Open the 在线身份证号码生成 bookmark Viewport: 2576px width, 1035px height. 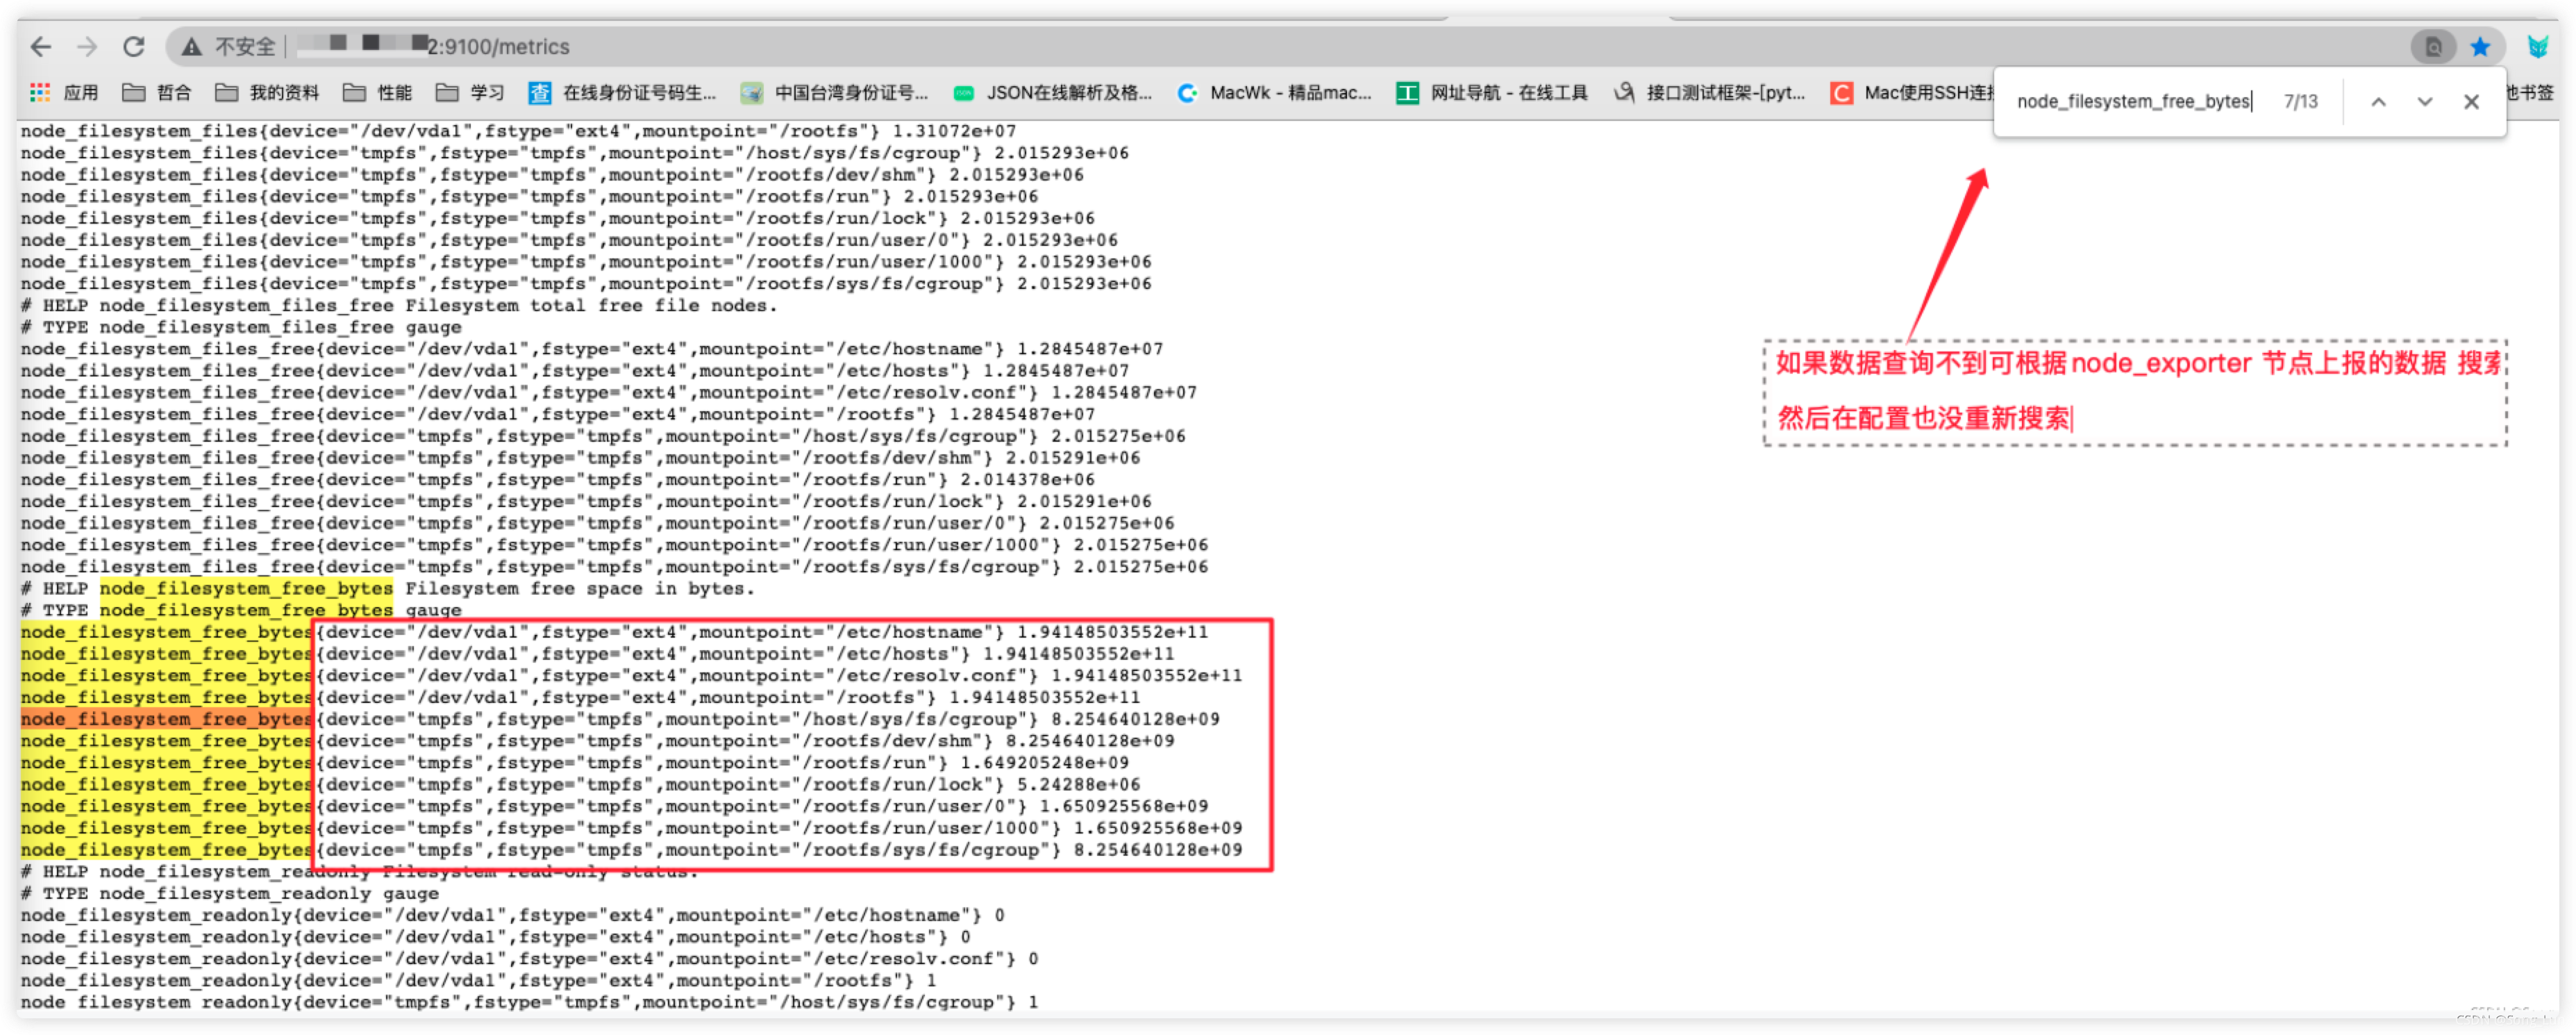point(622,93)
